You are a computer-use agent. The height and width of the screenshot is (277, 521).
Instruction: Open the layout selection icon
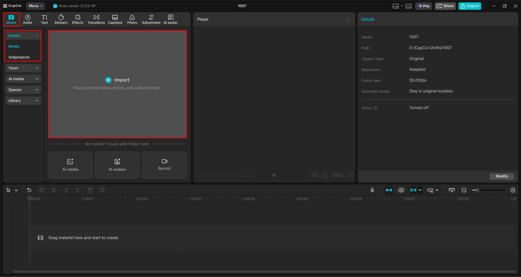396,6
